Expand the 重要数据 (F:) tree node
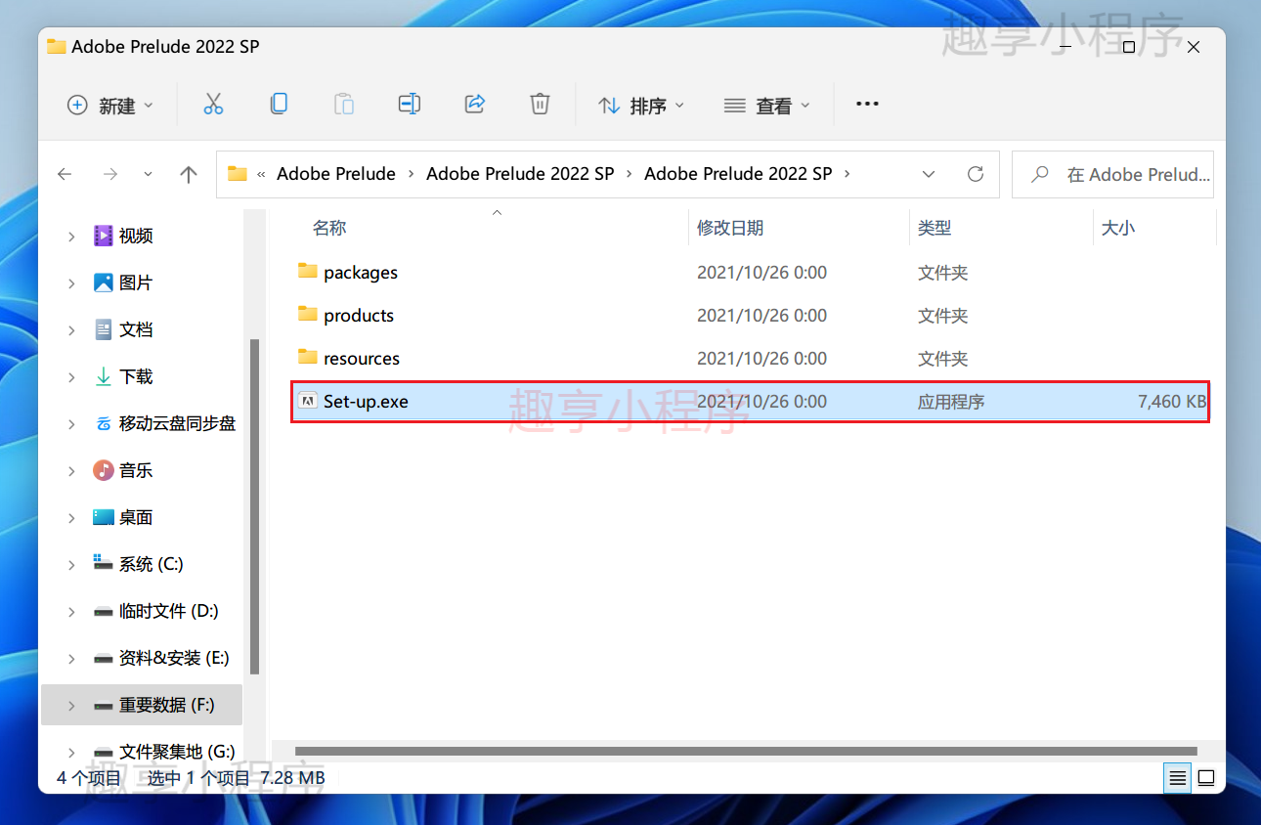The height and width of the screenshot is (825, 1261). tap(71, 705)
